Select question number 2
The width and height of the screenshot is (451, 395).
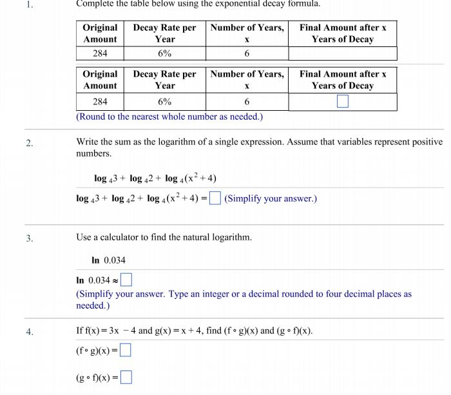tap(30, 142)
